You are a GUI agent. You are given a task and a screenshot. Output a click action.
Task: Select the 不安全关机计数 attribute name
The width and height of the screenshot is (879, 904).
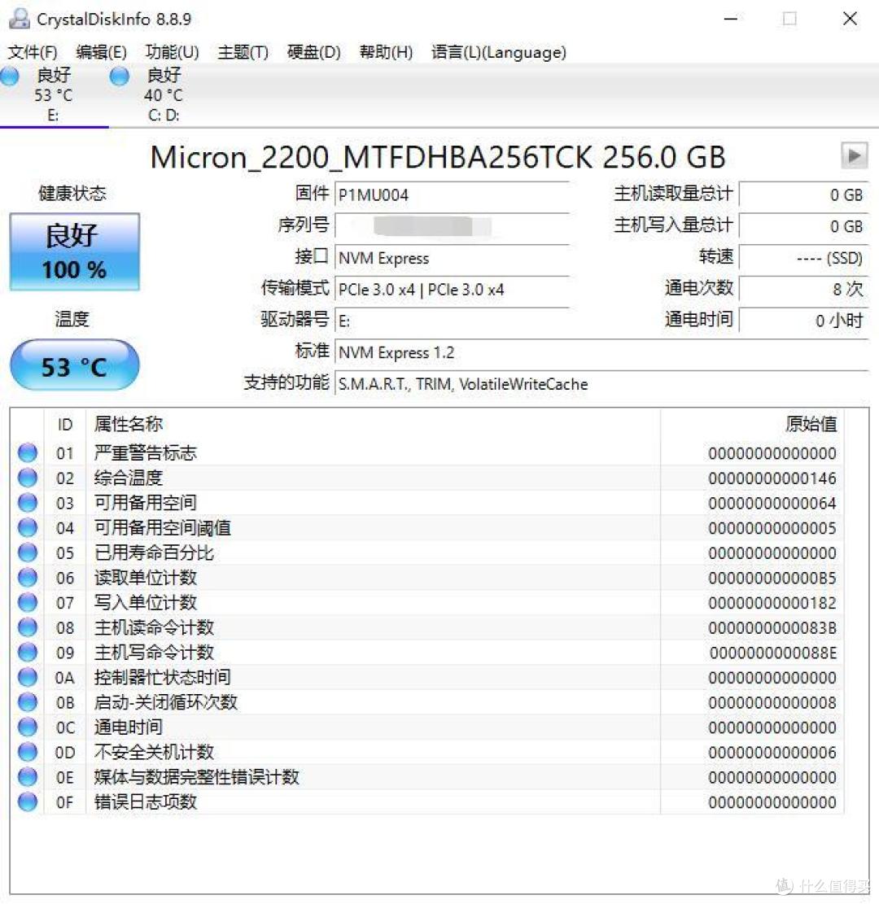click(x=154, y=752)
